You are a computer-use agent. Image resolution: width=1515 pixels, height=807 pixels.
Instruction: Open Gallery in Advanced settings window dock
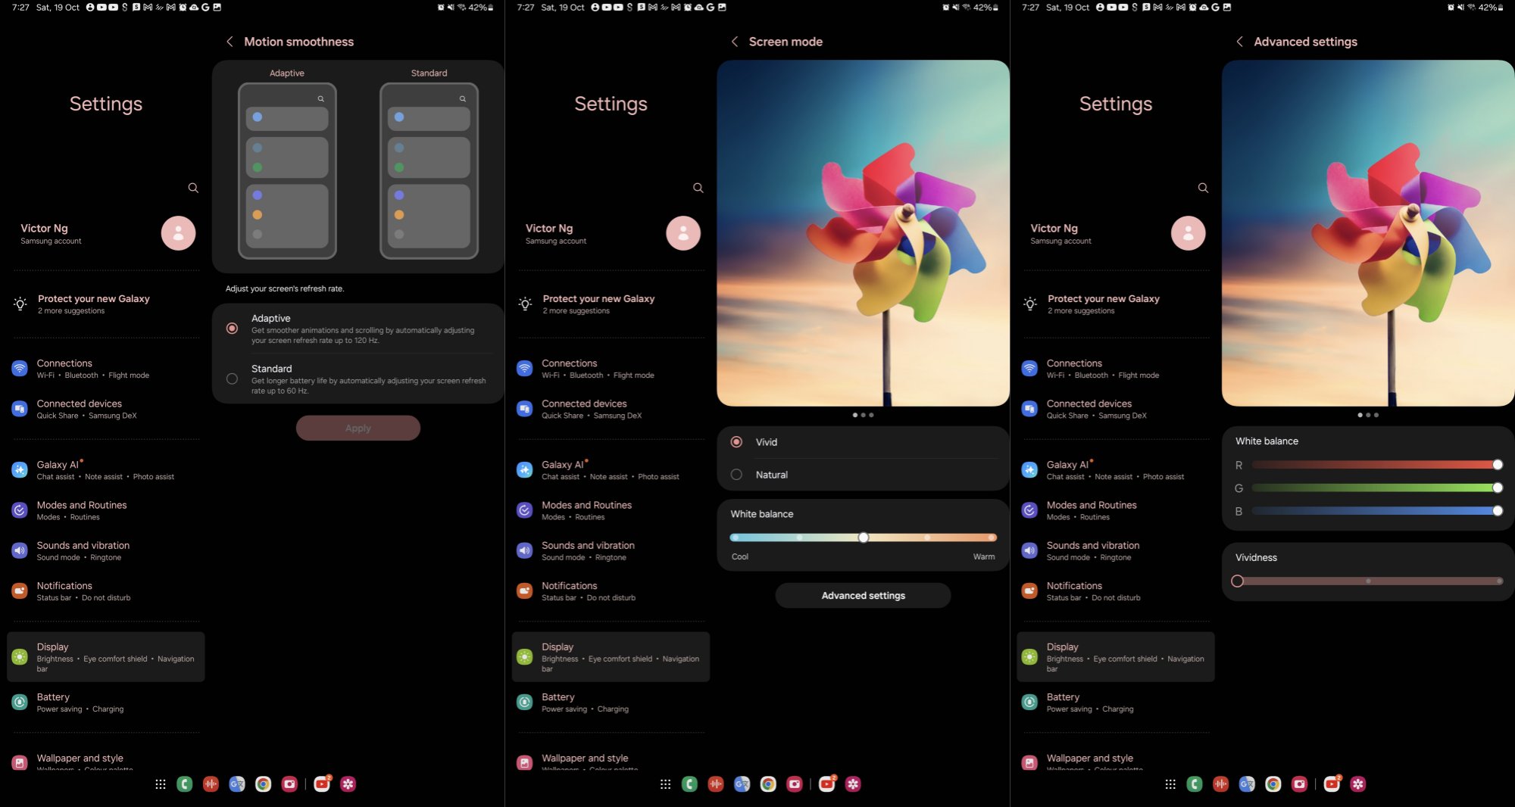[x=1357, y=784]
